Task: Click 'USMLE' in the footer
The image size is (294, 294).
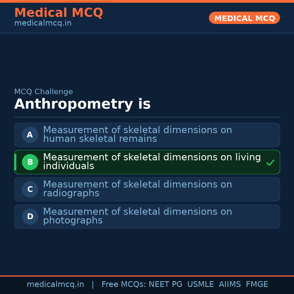Action: click(x=200, y=284)
